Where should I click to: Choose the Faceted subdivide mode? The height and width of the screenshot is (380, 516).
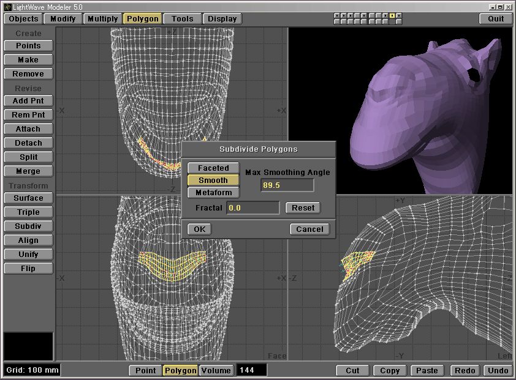(213, 168)
